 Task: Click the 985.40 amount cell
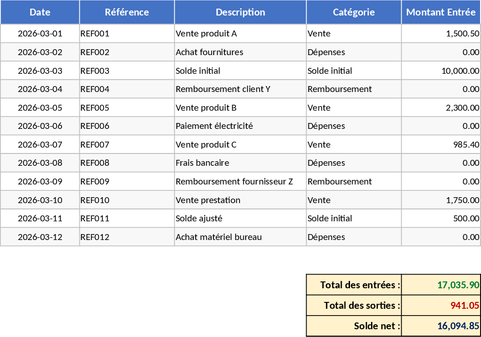[x=441, y=145]
